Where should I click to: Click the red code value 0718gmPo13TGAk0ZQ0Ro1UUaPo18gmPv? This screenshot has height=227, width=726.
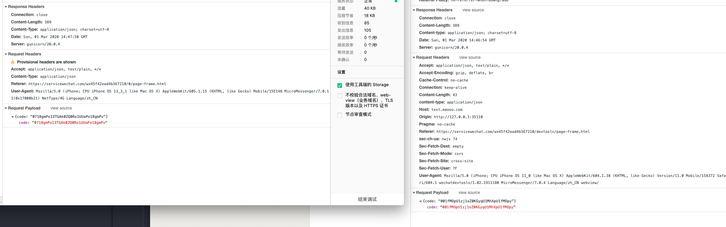coord(70,123)
